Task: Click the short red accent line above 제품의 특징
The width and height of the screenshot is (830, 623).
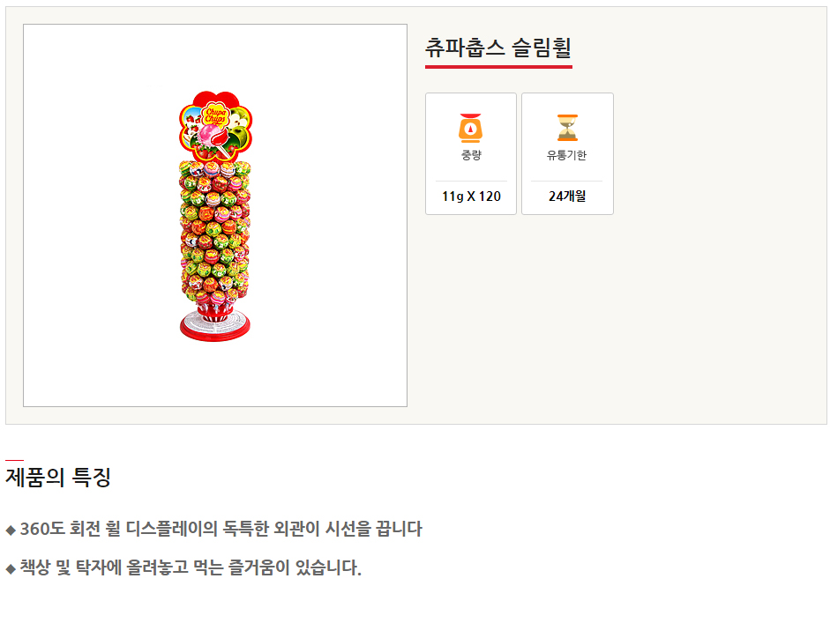Action: (14, 460)
